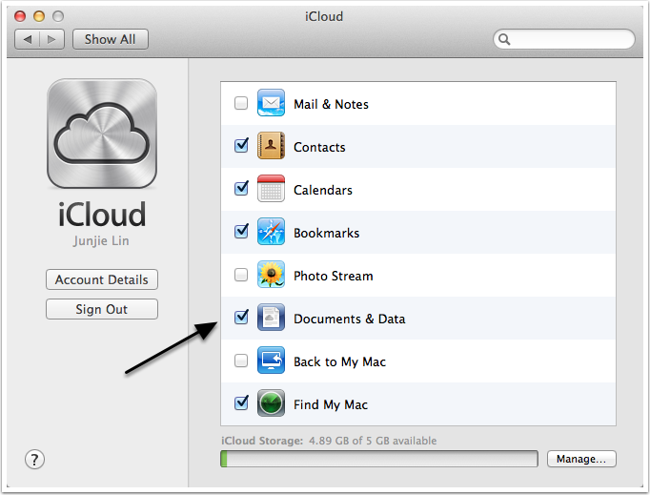Select the 'Find My Mac' label
This screenshot has width=650, height=495.
coord(331,404)
